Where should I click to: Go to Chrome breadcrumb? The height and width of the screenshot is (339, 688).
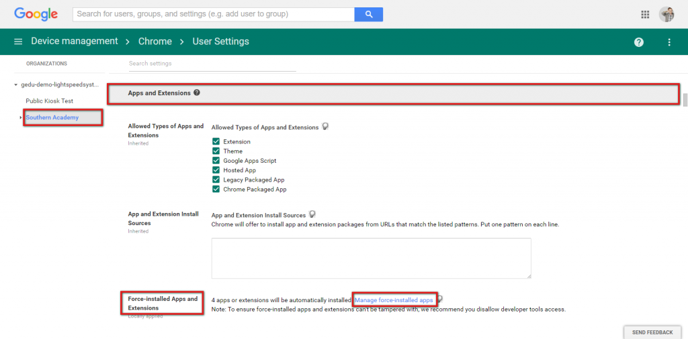click(x=155, y=42)
